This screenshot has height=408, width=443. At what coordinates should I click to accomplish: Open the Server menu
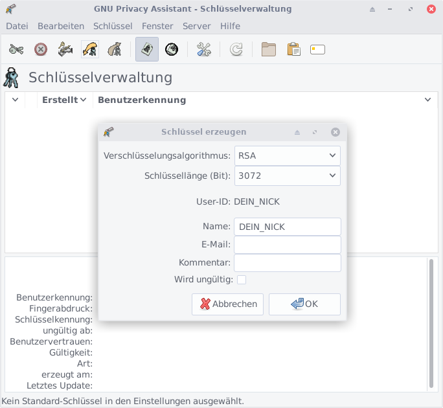tap(196, 26)
